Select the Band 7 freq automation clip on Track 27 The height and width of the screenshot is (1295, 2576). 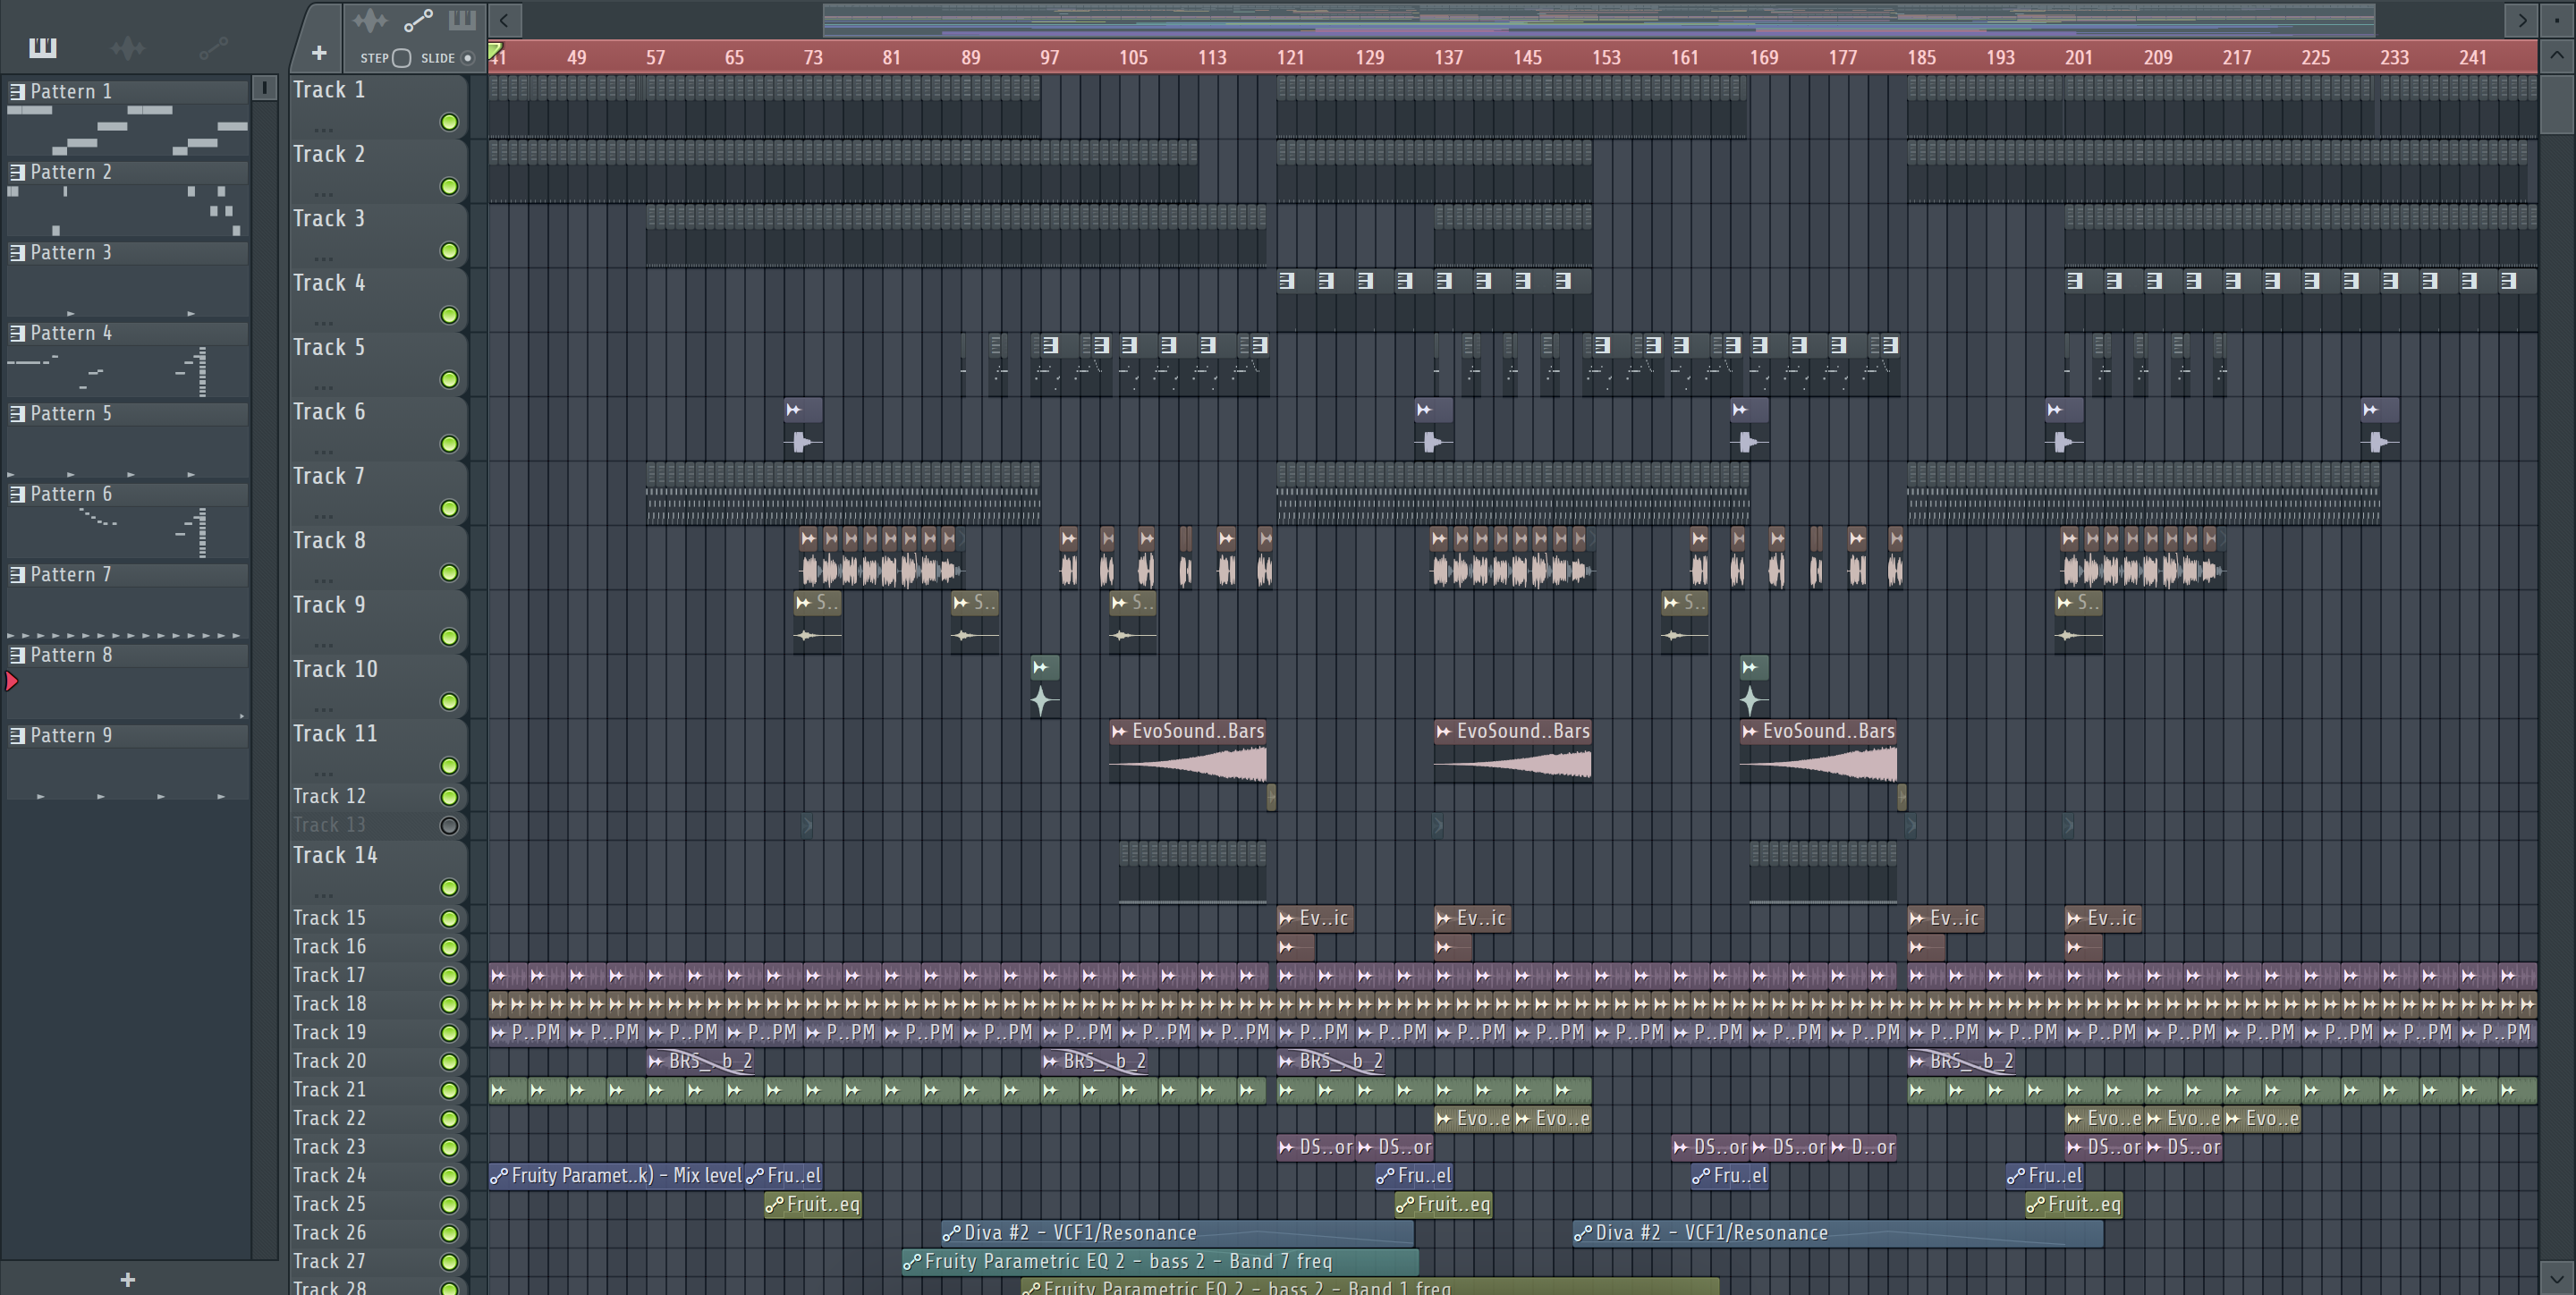pyautogui.click(x=1160, y=1262)
